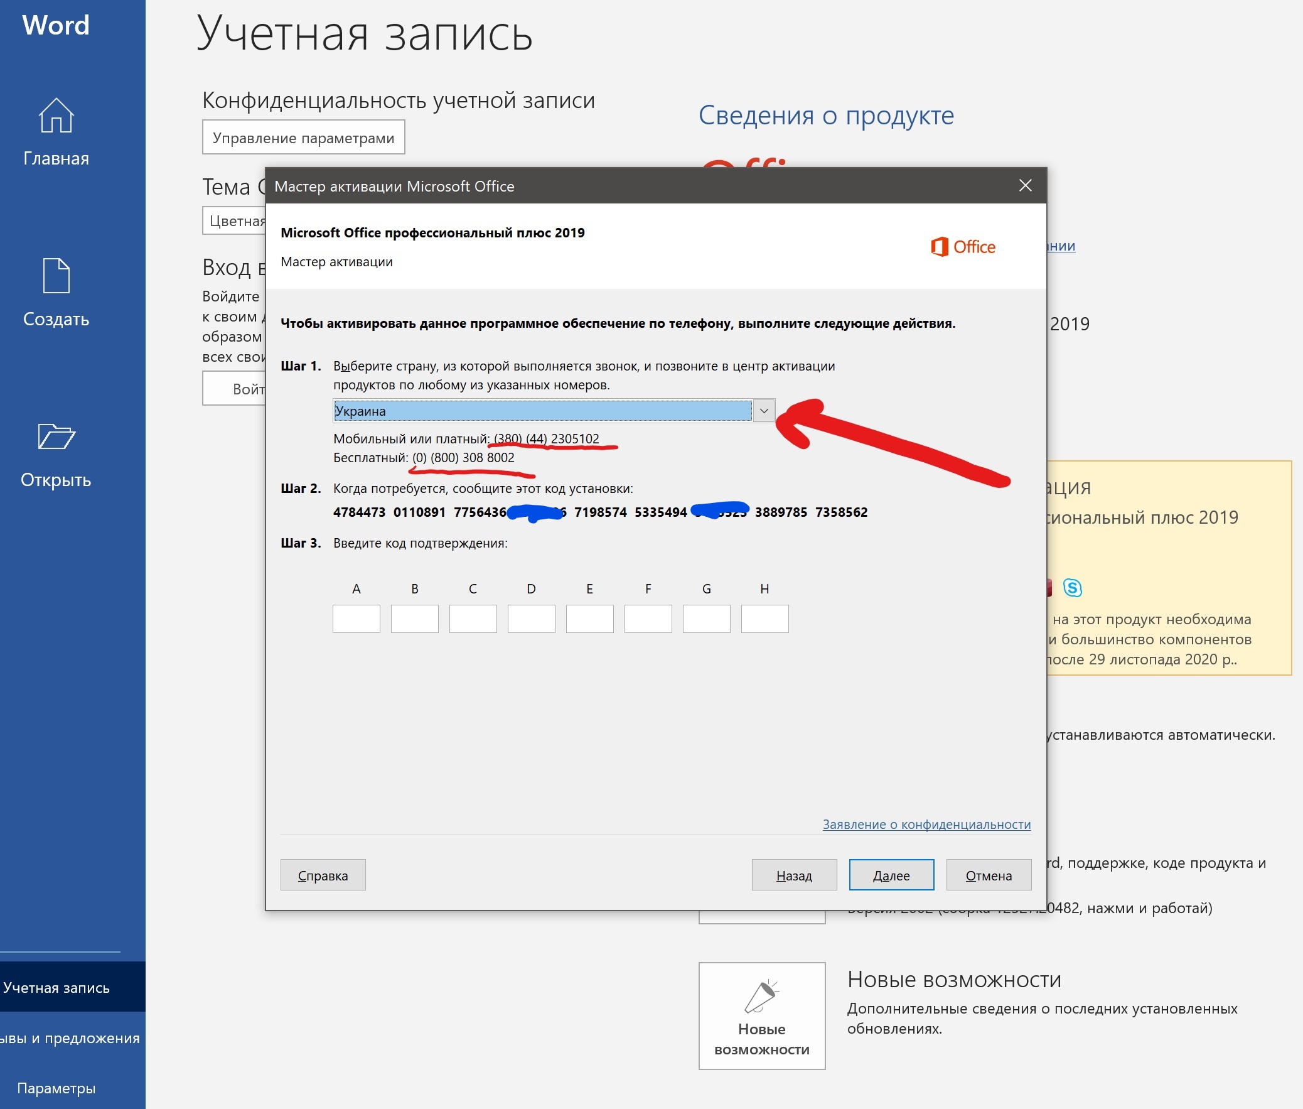Open Параметры in the sidebar
Viewport: 1303px width, 1109px height.
(56, 1088)
